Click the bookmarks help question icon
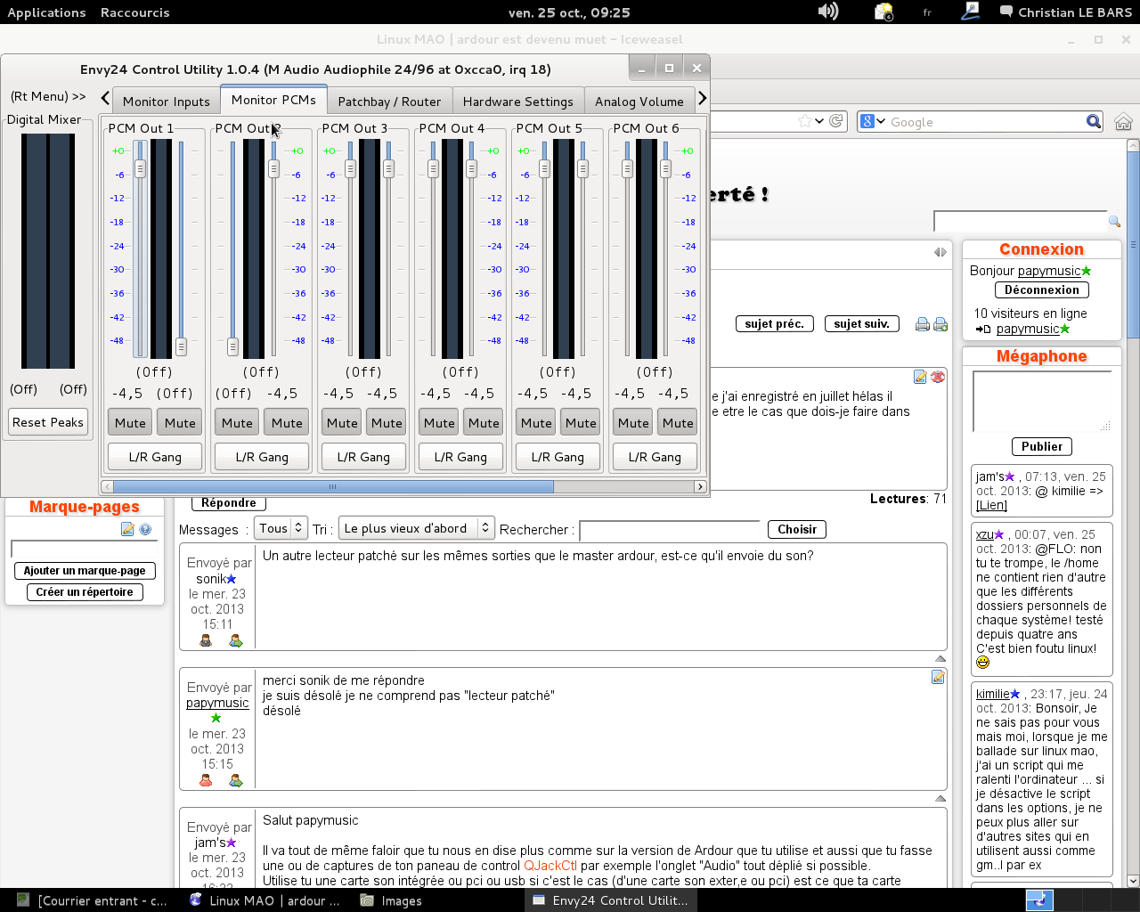Viewport: 1140px width, 912px height. point(145,529)
